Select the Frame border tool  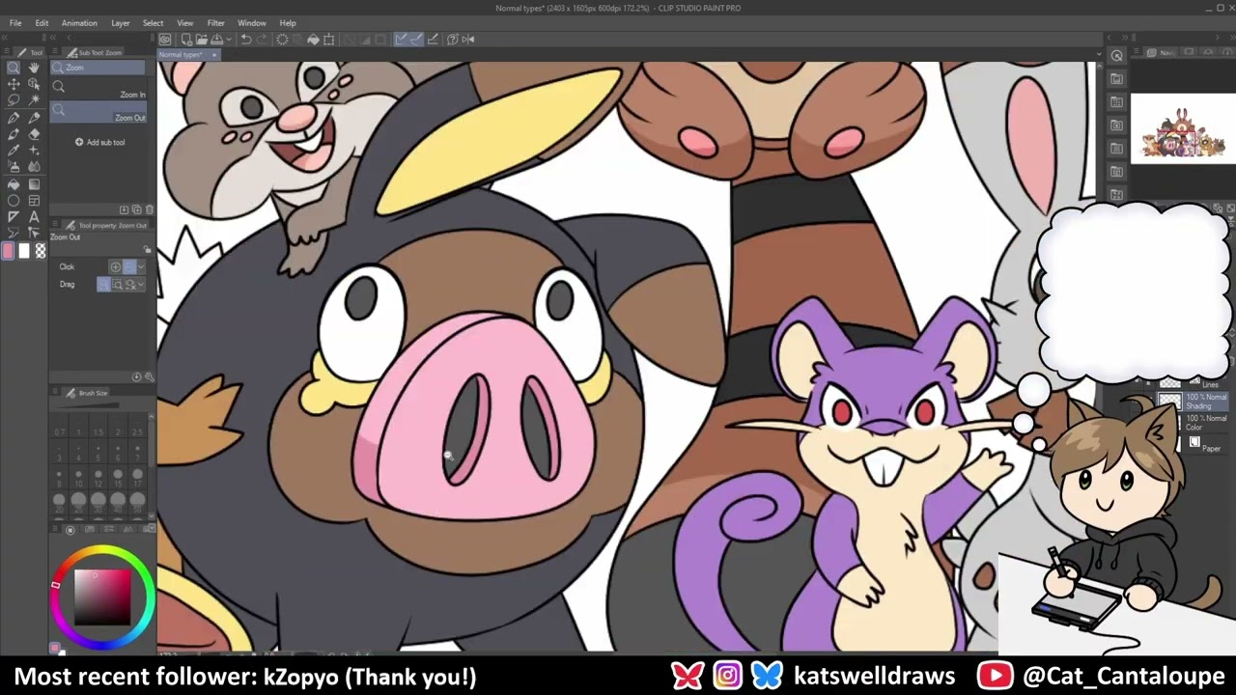(x=34, y=201)
